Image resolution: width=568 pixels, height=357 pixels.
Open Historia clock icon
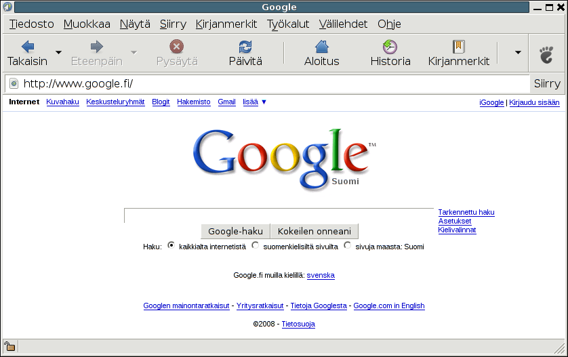(x=390, y=47)
